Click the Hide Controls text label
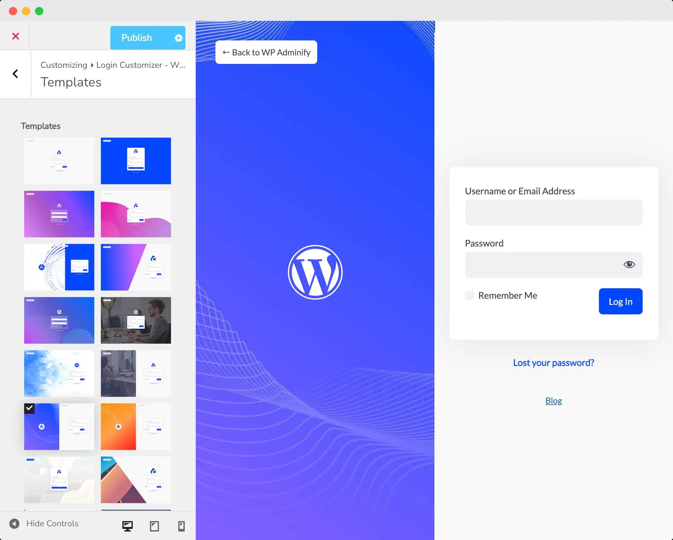673x540 pixels. (x=52, y=523)
